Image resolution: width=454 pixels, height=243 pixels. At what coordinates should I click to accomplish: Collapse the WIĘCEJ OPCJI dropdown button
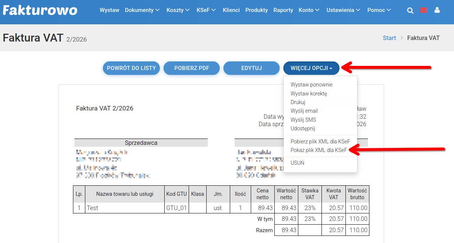(311, 68)
